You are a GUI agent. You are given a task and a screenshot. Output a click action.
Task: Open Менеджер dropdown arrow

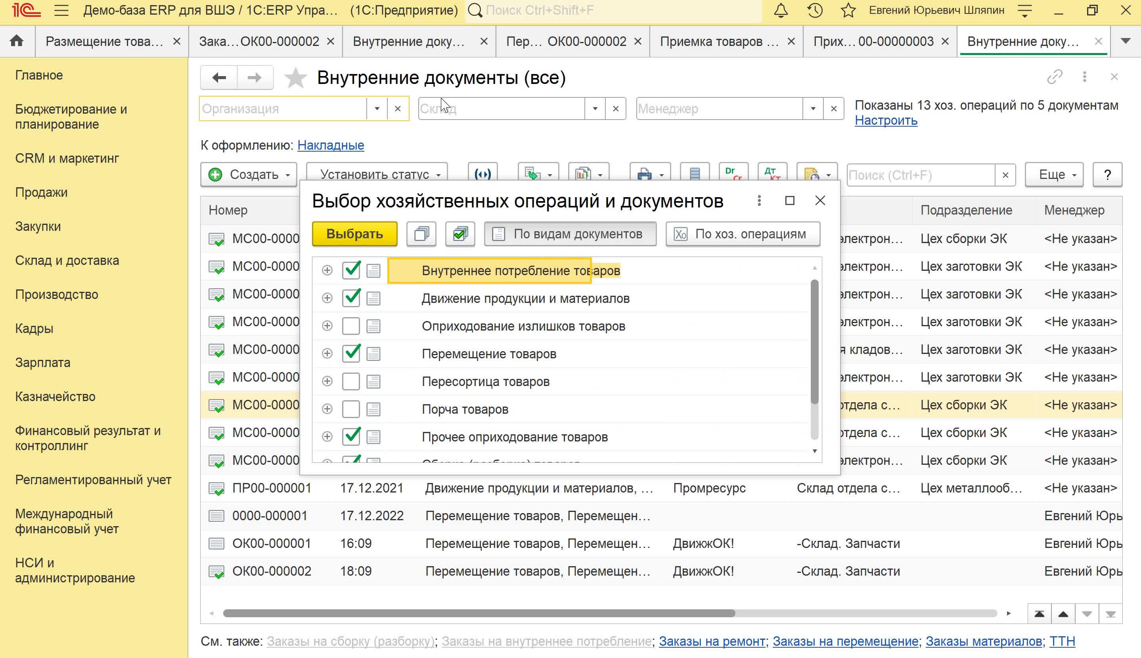point(813,108)
